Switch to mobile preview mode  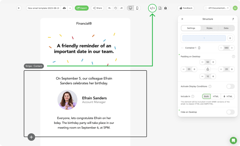pos(137,8)
